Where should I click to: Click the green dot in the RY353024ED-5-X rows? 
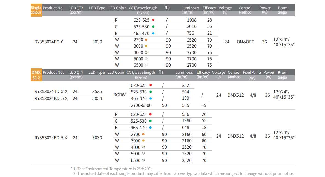tap(150, 121)
